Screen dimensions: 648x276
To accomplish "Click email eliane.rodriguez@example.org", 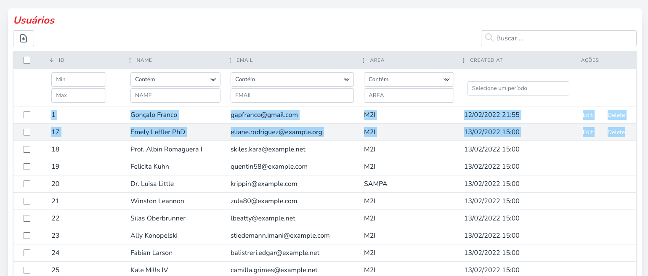I will pos(276,132).
